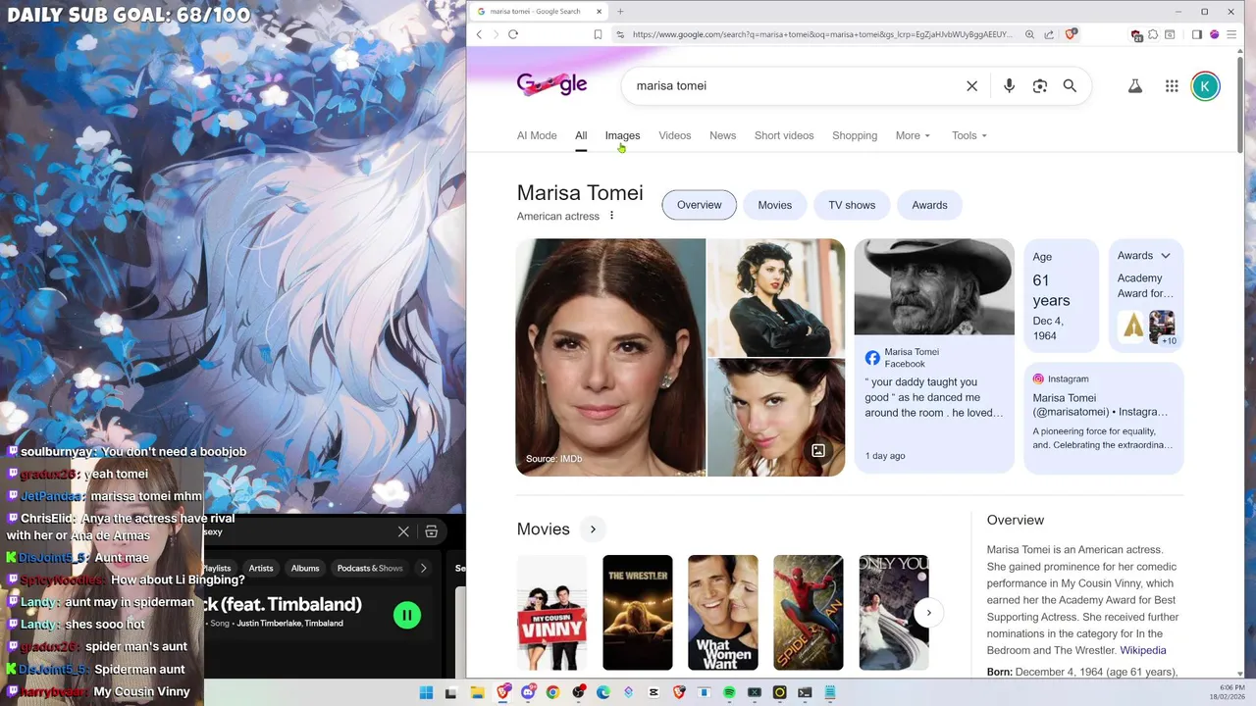Screen dimensions: 1256x706
Task: Open extensions puzzle icon in browser
Action: (x=1153, y=34)
